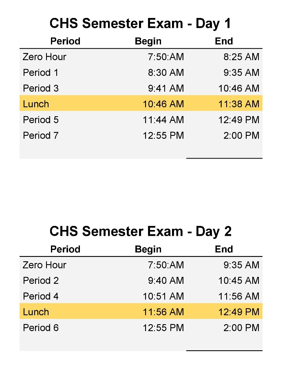
Task: Click the Period 5 cell
Action: point(41,120)
